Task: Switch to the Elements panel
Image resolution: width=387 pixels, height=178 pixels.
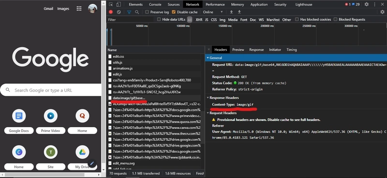Action: pos(136,4)
